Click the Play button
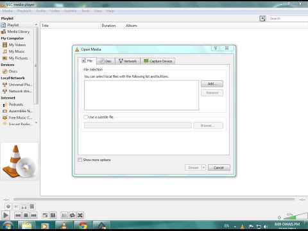 [x=6, y=215]
